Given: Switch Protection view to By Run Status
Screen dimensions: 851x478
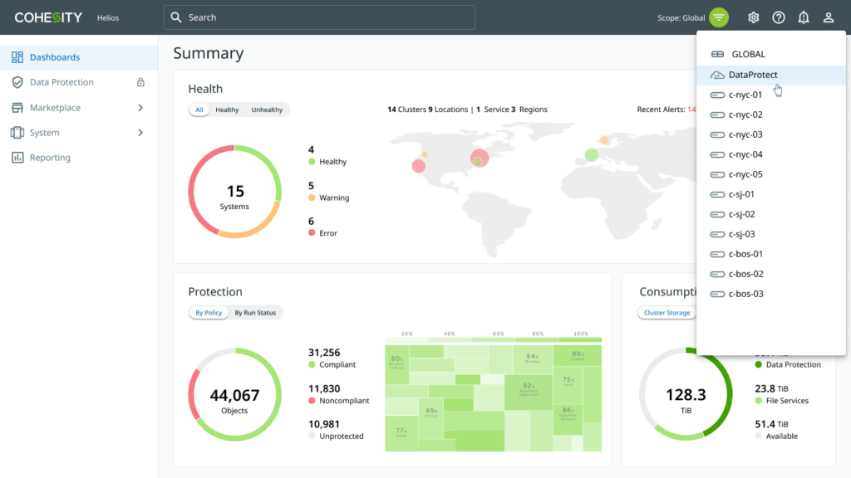Looking at the screenshot, I should click(x=255, y=313).
